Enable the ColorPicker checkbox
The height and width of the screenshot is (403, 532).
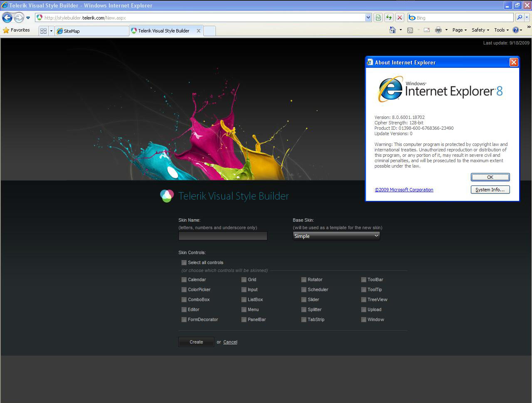[x=184, y=289]
